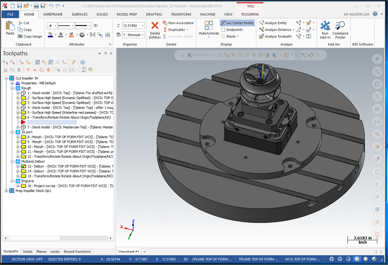Click the red down-triangle move insert arrow icon
Screen dimensions: 388x265
[x=28, y=69]
